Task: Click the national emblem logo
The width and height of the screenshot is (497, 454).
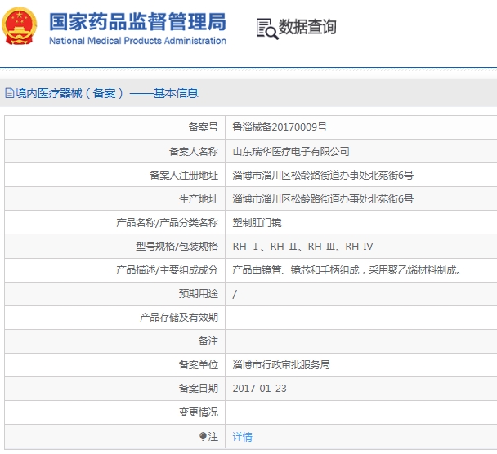Action: pyautogui.click(x=20, y=26)
